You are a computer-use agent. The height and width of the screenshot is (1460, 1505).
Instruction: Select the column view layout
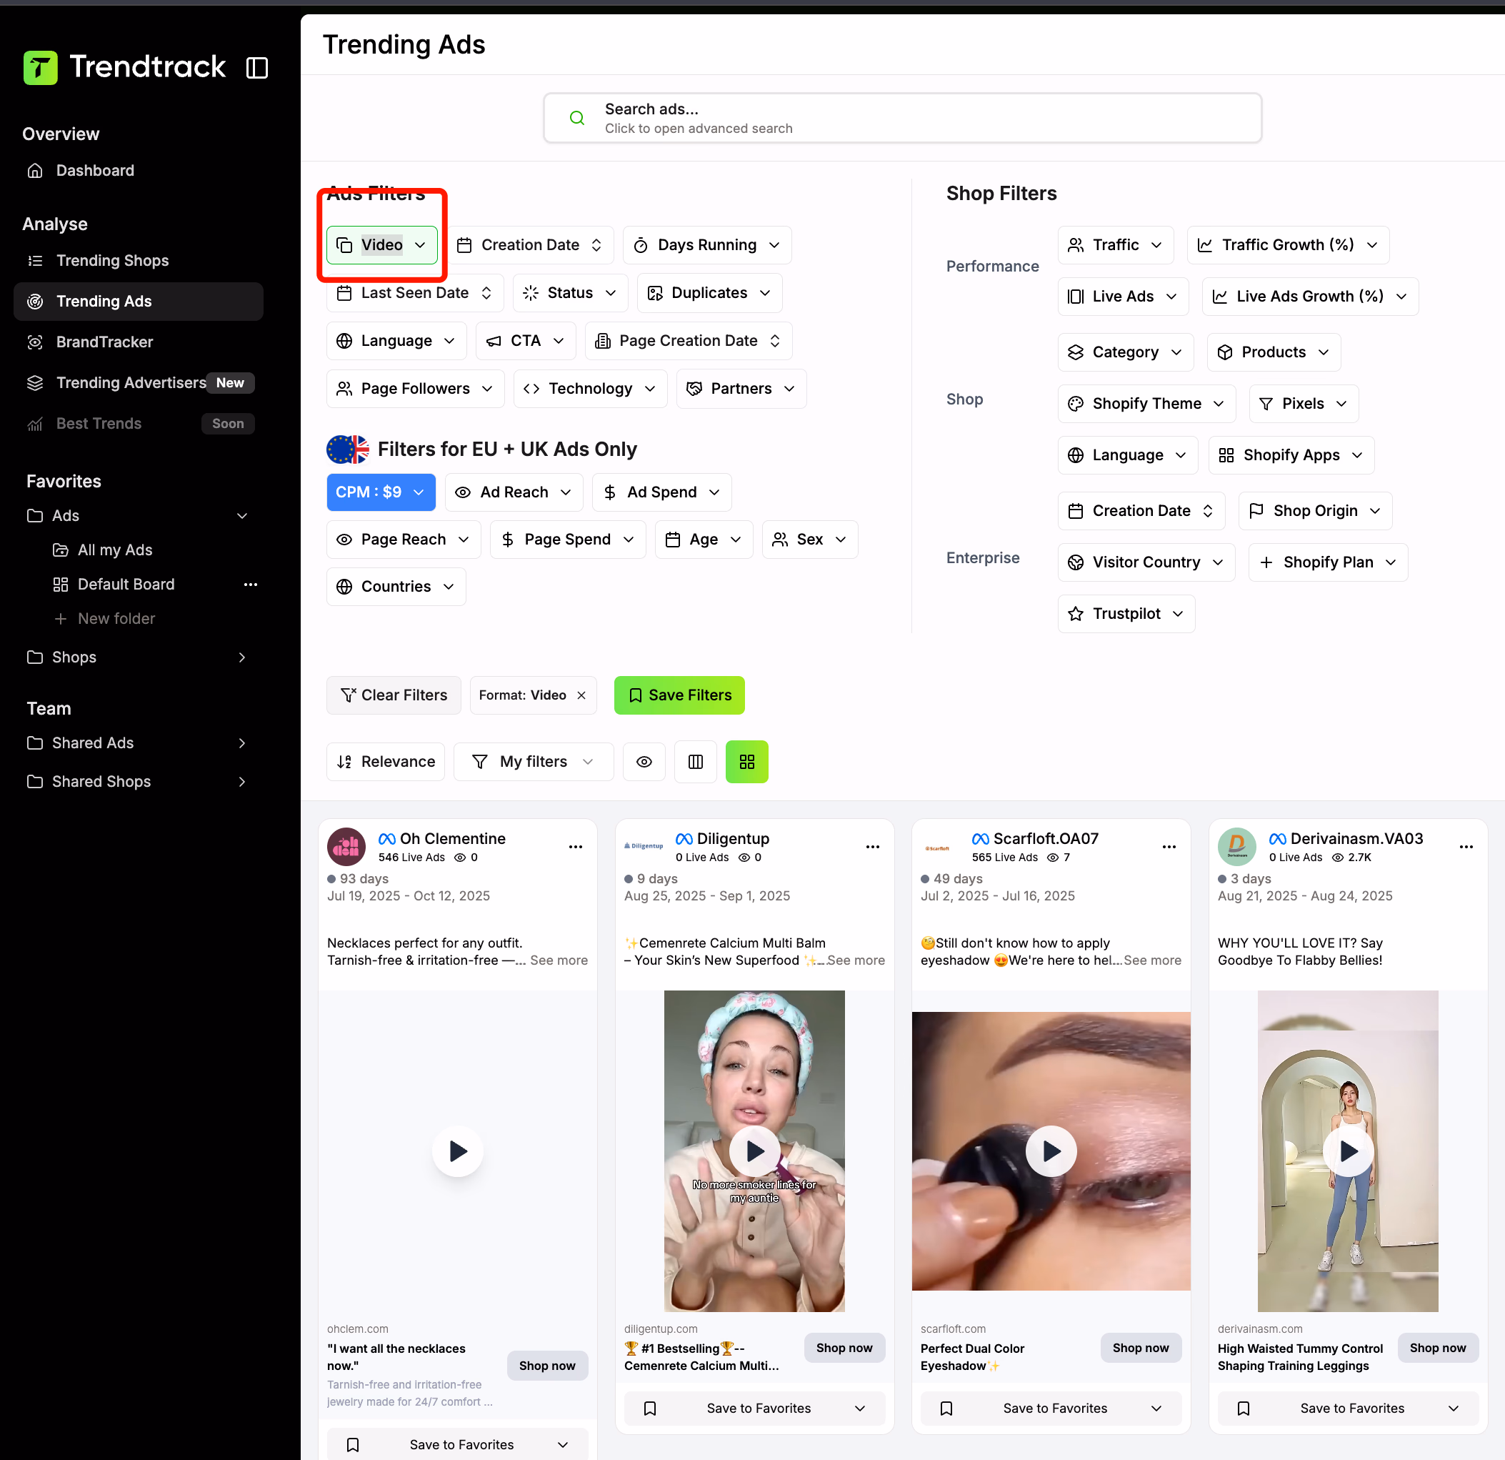pos(695,762)
